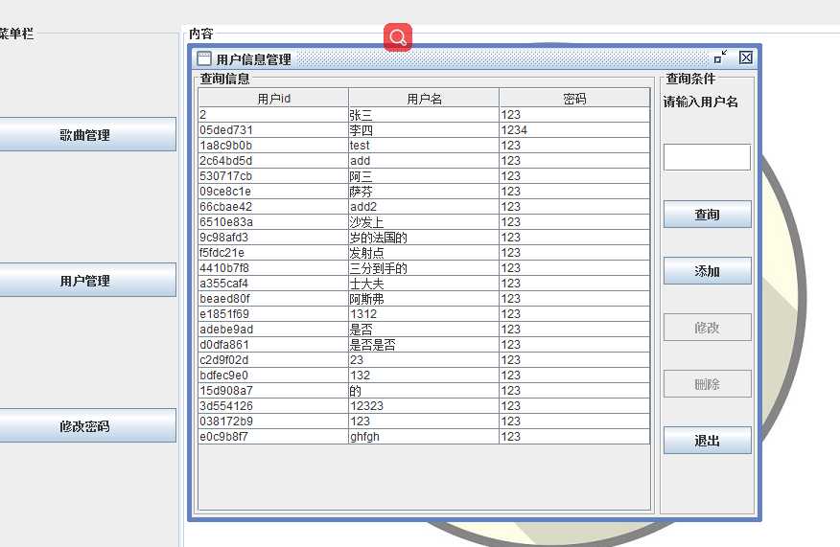The height and width of the screenshot is (547, 840).
Task: Select user id cell e0c9b8f7
Action: (273, 437)
